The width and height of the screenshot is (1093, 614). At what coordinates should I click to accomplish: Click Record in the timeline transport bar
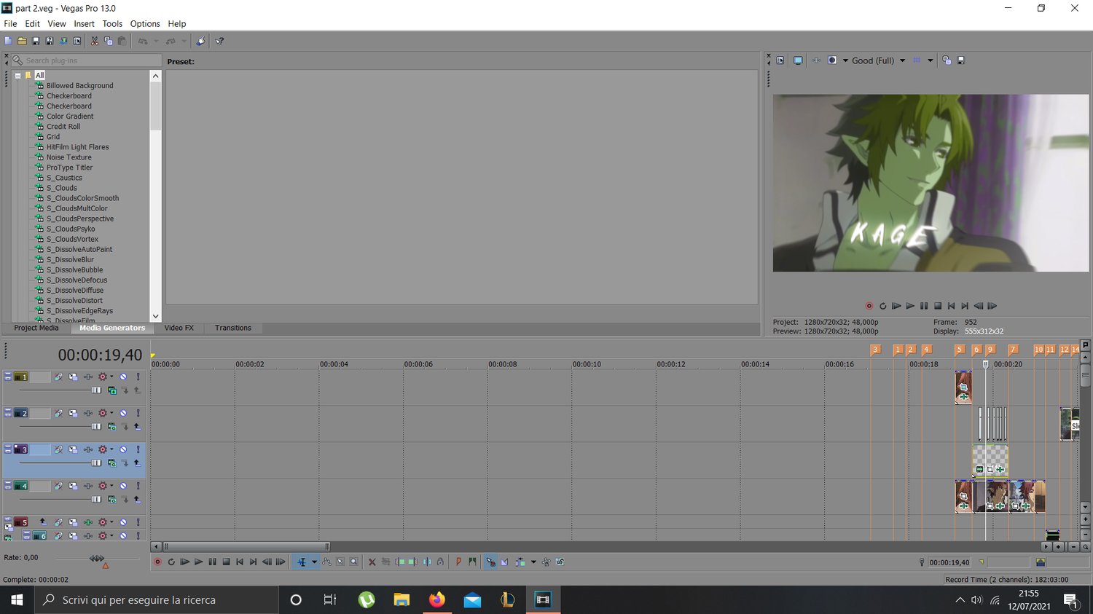tap(157, 562)
